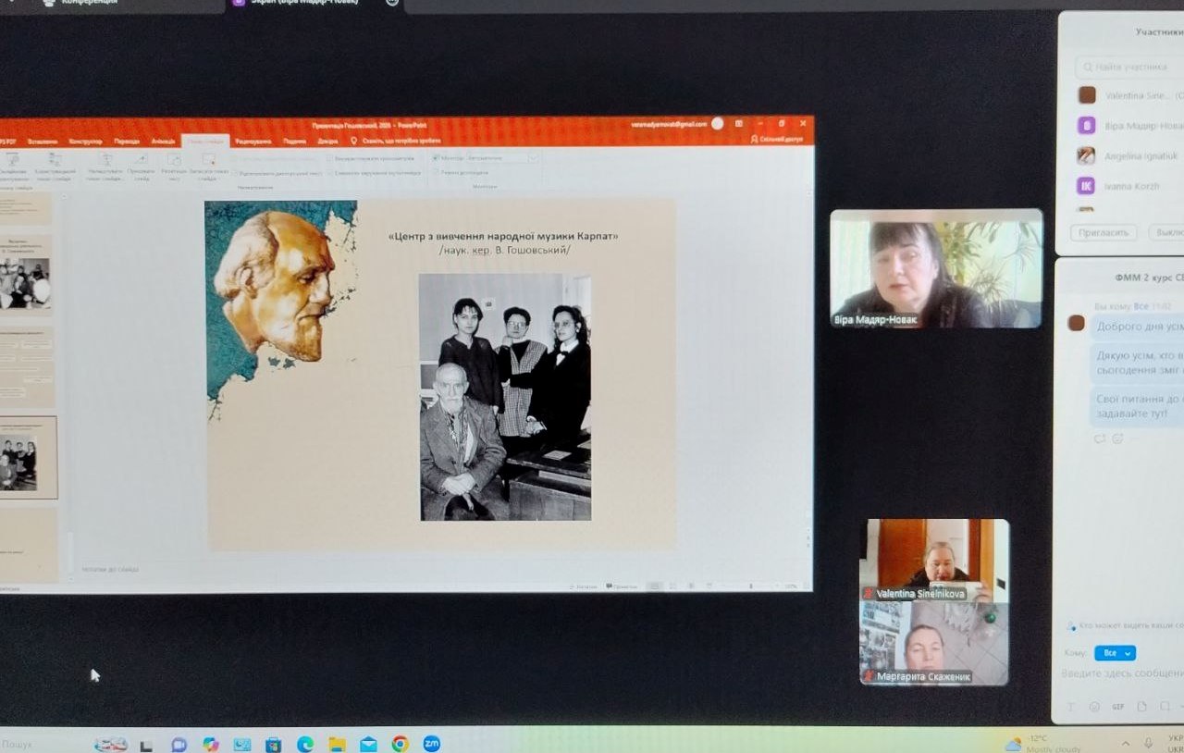Screen dimensions: 1184x753
Task: Click the text formatting icon in chat
Action: (1072, 706)
